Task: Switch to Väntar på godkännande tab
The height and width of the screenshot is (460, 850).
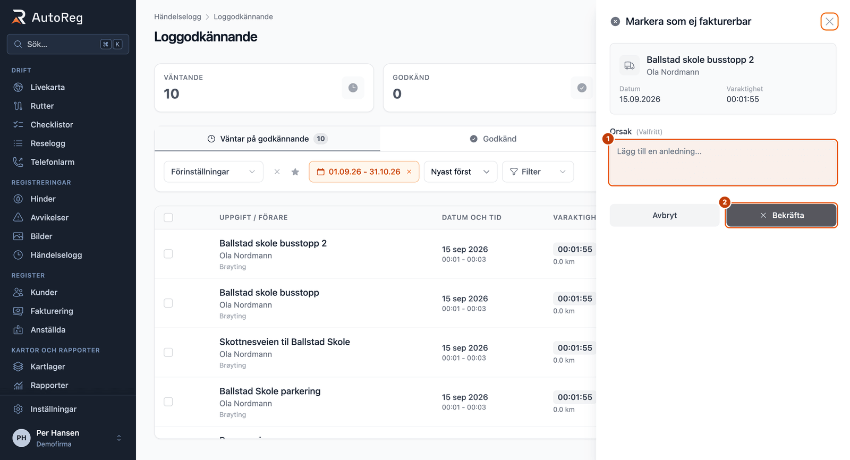Action: [267, 139]
